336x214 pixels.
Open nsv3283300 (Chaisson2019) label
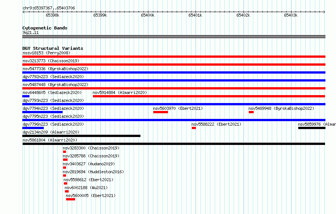point(91,148)
